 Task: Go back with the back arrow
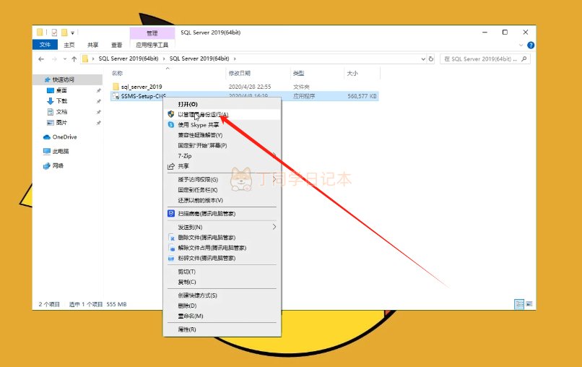pos(41,59)
